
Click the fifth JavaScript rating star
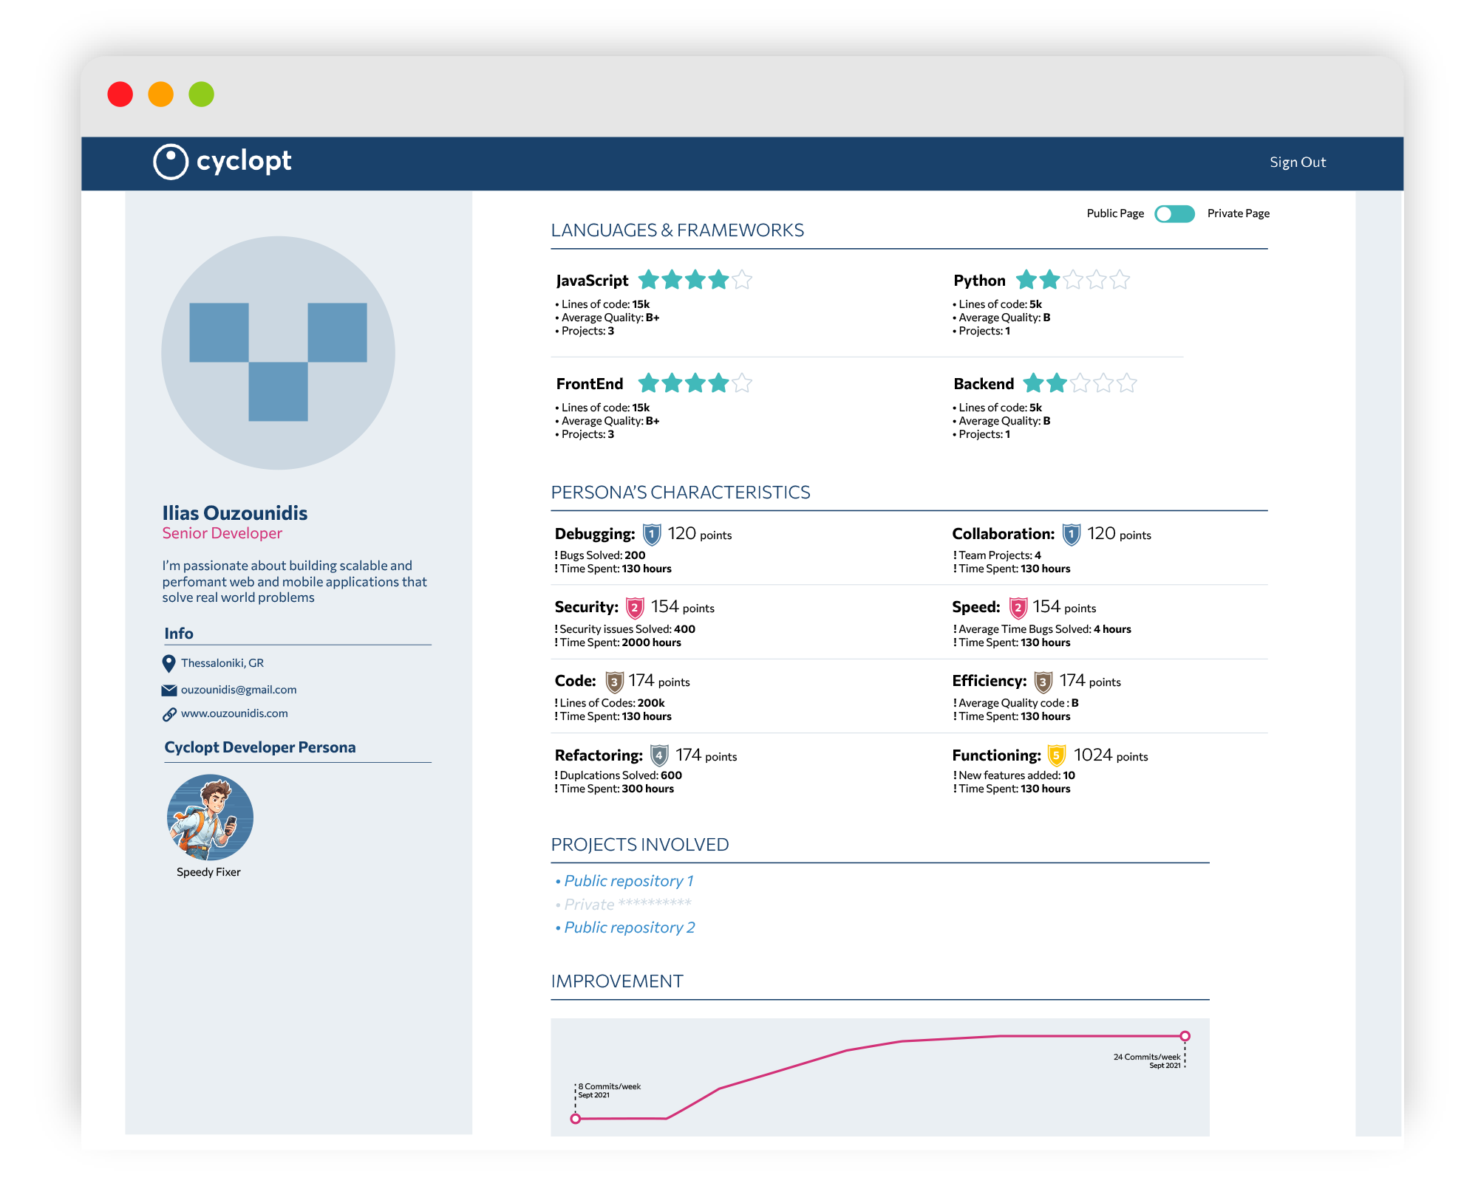(742, 280)
